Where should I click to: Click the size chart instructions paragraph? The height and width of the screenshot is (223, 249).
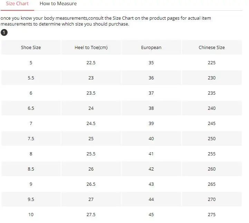coord(106,21)
